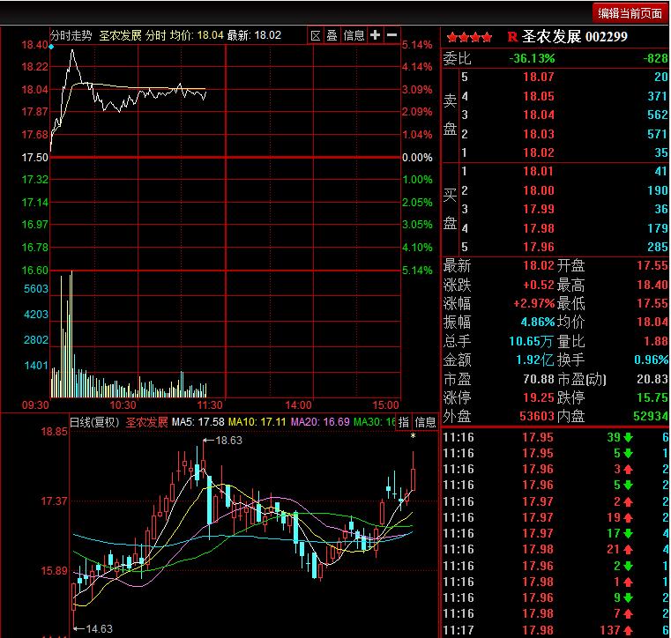
Task: Open 信息 in the intraday chart header
Action: 354,35
